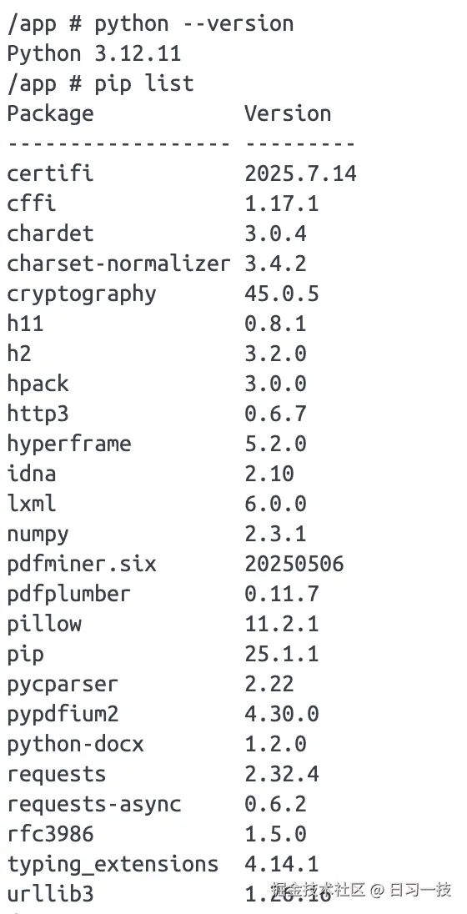The width and height of the screenshot is (467, 914).
Task: Click the rfc3986 package name
Action: click(x=50, y=834)
